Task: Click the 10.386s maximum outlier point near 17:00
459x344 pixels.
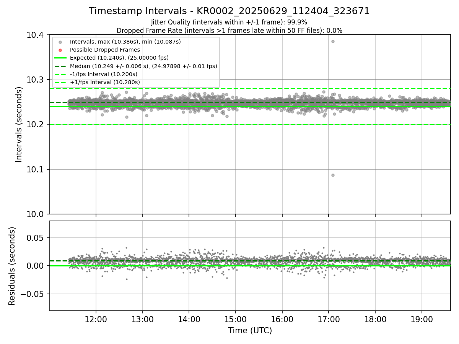Action: (333, 41)
